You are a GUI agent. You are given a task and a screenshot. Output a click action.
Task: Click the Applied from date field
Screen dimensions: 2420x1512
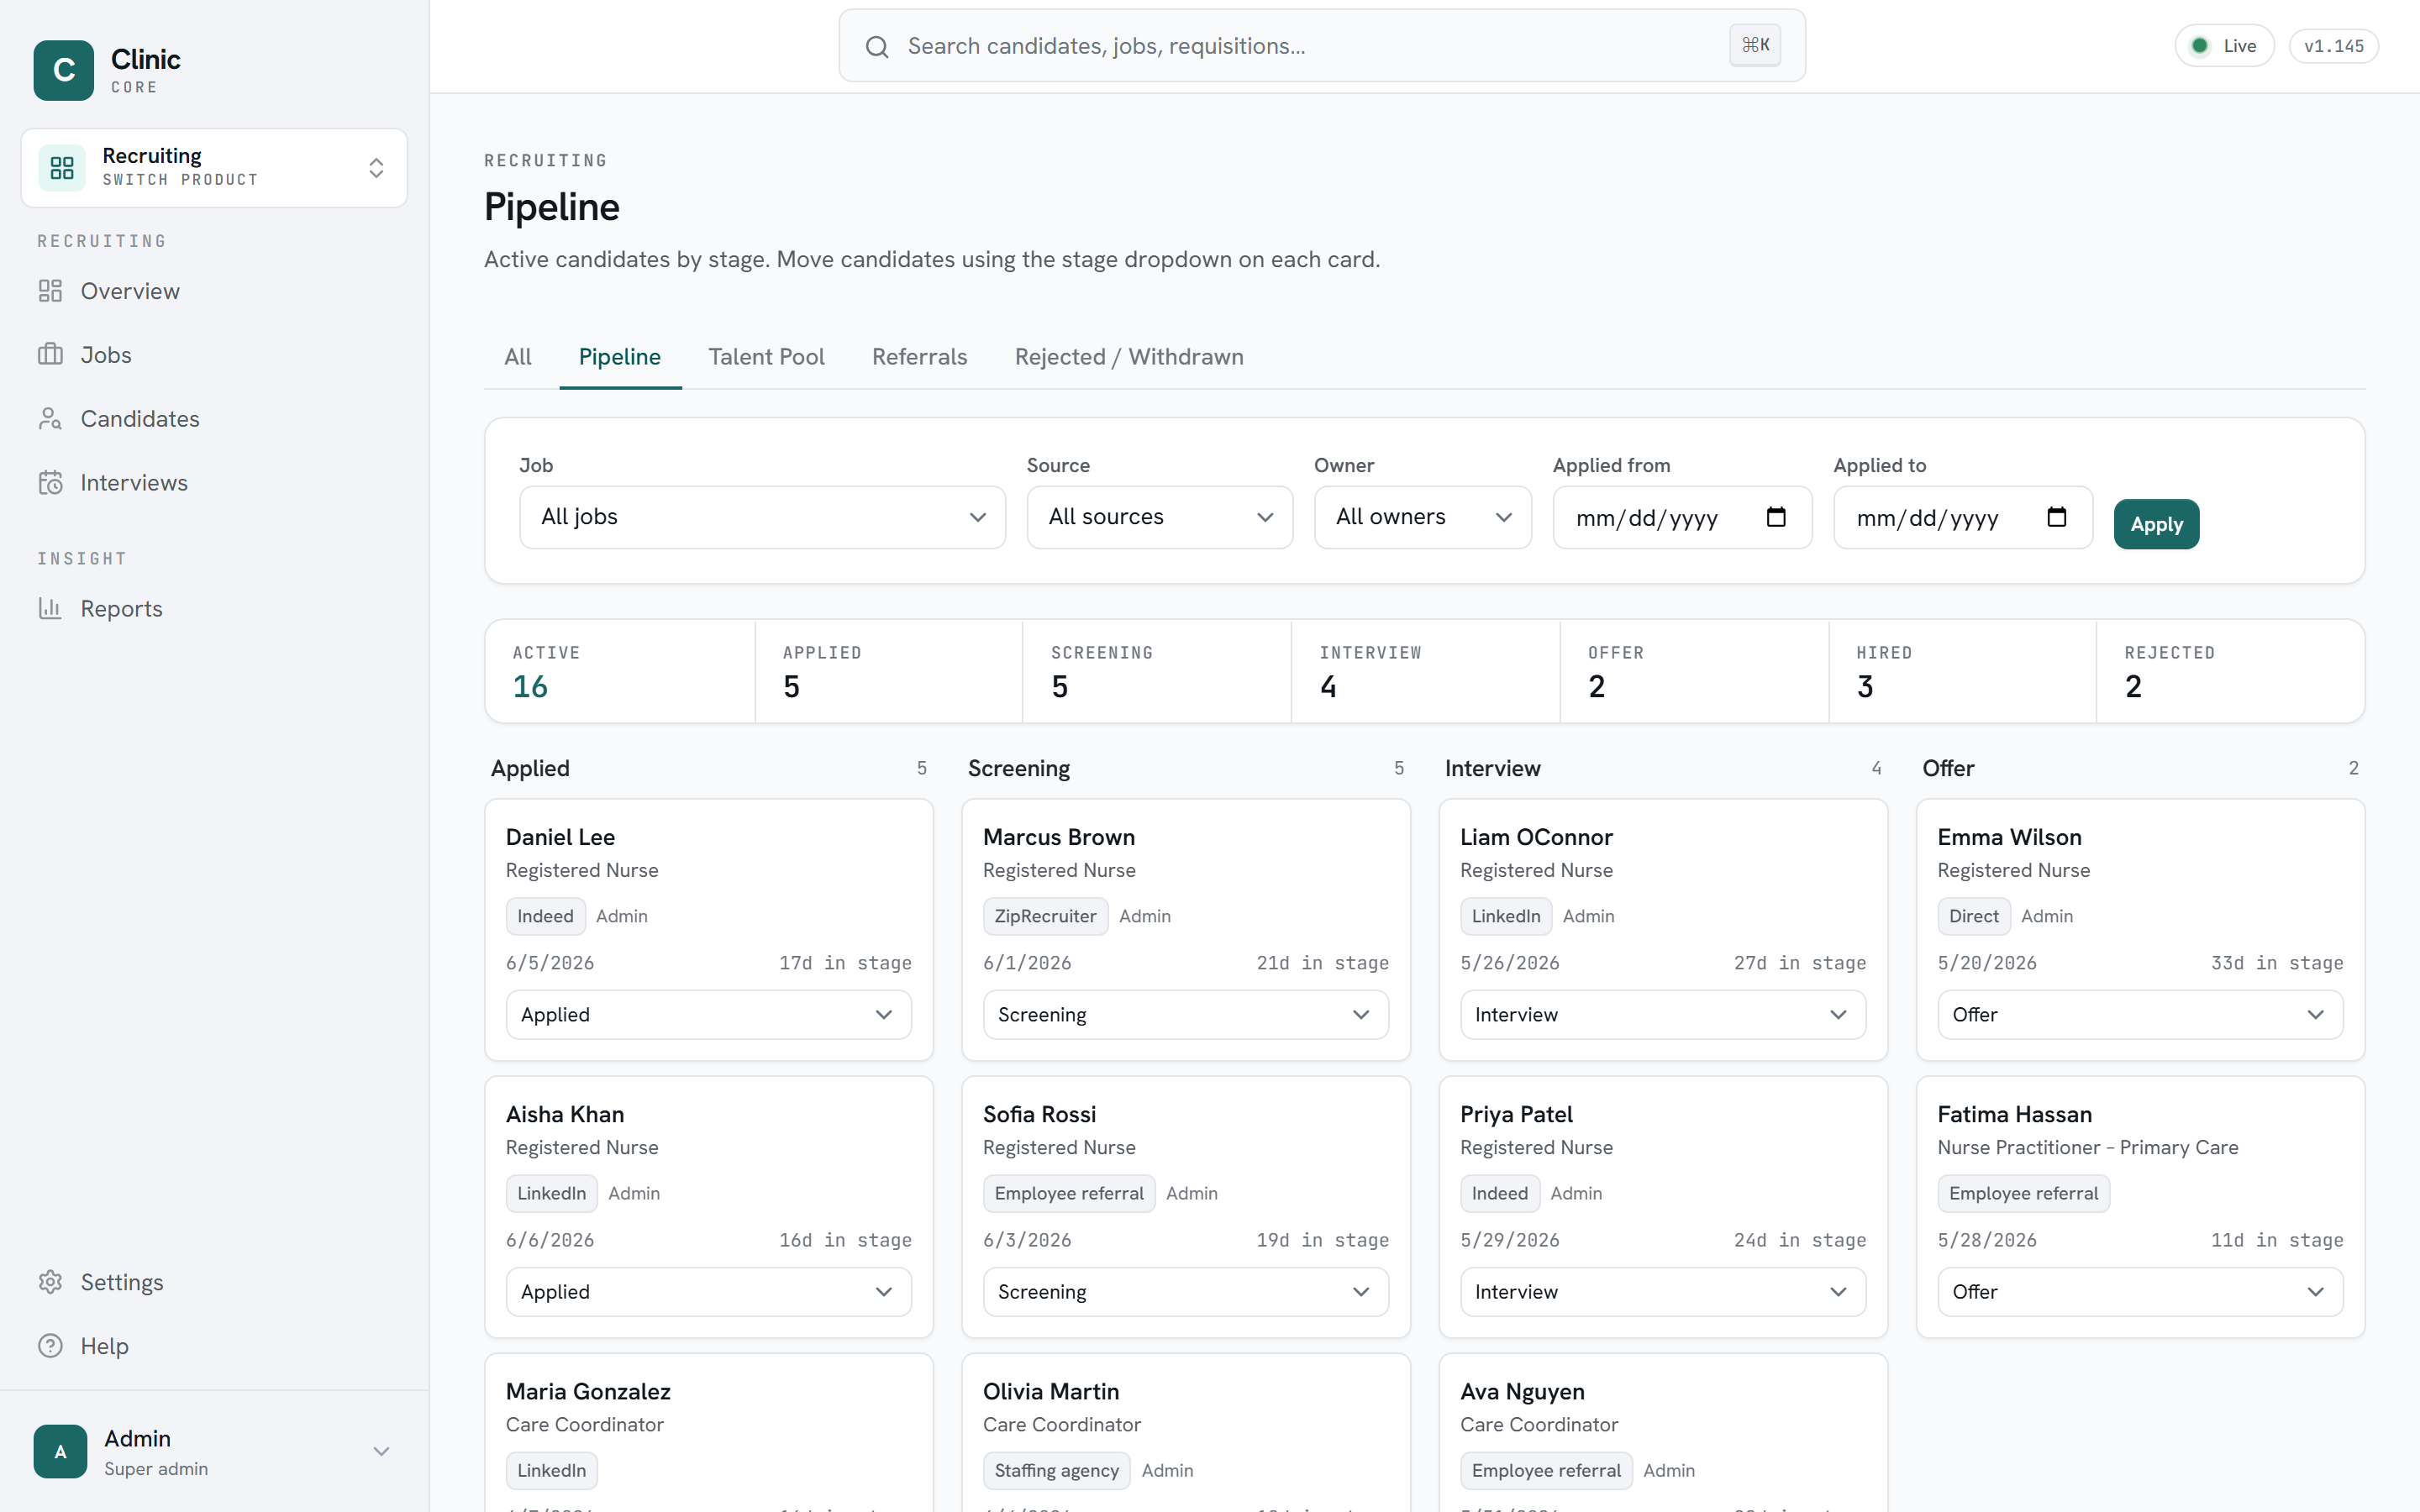click(x=1682, y=517)
